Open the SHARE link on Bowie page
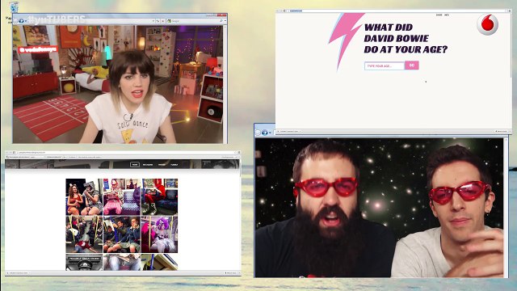Image resolution: width=517 pixels, height=291 pixels. 439,15
